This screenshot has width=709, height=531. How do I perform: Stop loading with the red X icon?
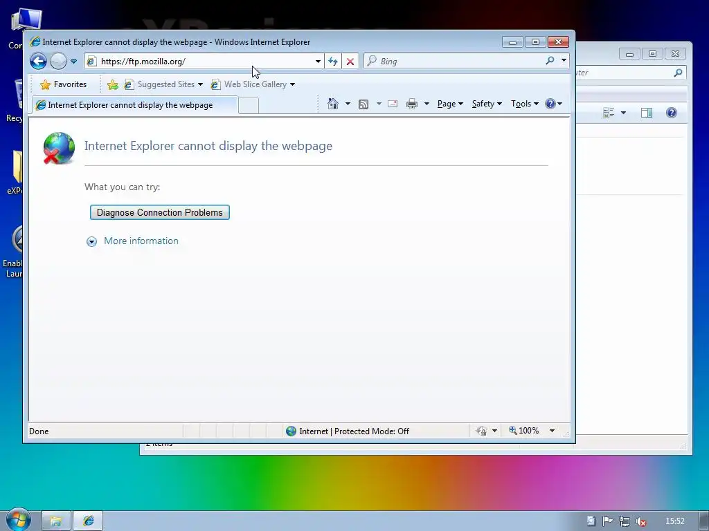350,62
